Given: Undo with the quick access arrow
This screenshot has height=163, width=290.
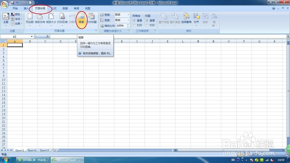Looking at the screenshot, I should point(17,3).
